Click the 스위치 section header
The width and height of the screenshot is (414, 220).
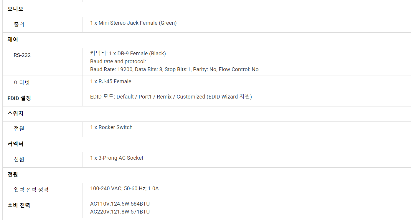15,113
